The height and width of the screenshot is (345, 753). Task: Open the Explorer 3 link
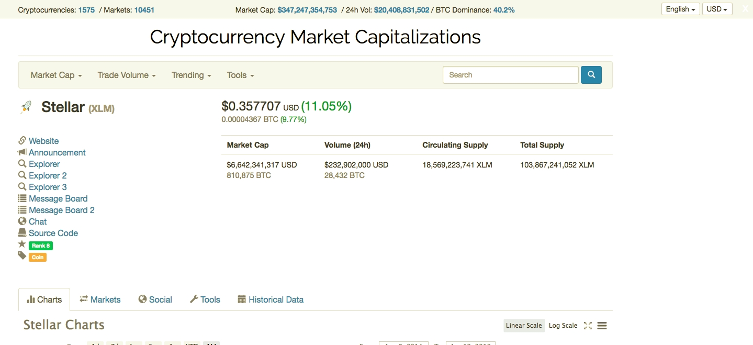click(48, 187)
